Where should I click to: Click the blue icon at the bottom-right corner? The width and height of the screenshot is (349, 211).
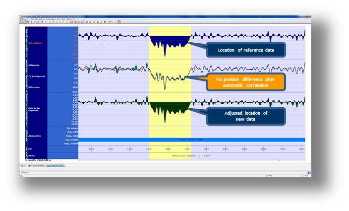(x=308, y=173)
